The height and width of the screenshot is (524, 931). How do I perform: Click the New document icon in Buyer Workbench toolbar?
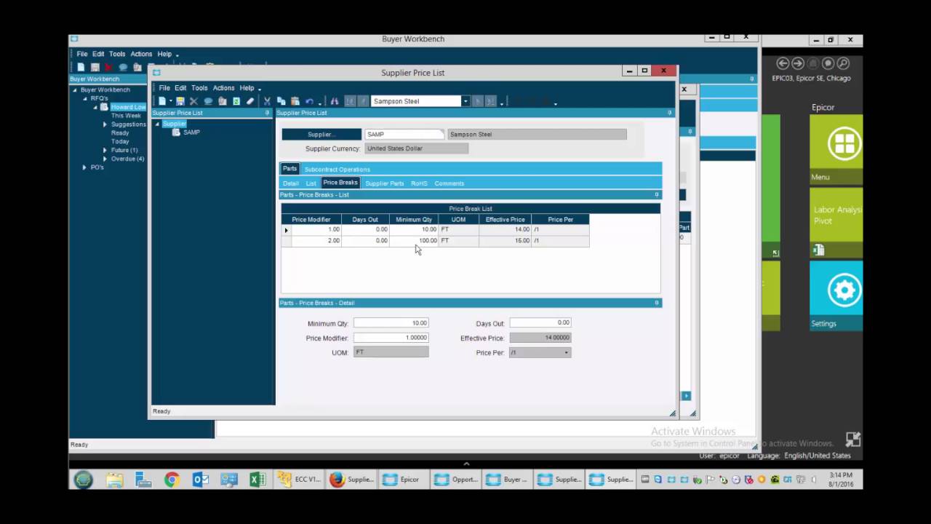click(x=81, y=67)
